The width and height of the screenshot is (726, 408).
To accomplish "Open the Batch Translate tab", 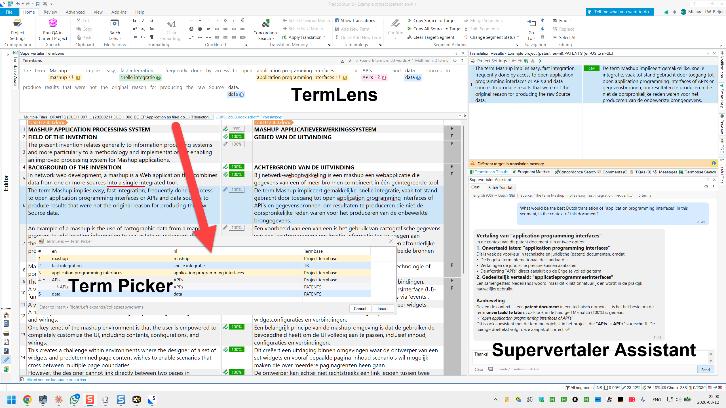I will (x=501, y=188).
